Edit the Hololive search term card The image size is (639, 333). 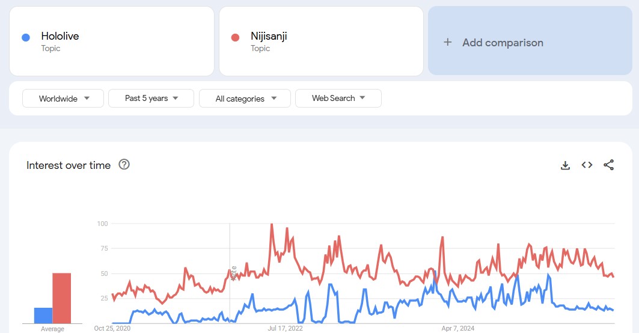click(112, 41)
